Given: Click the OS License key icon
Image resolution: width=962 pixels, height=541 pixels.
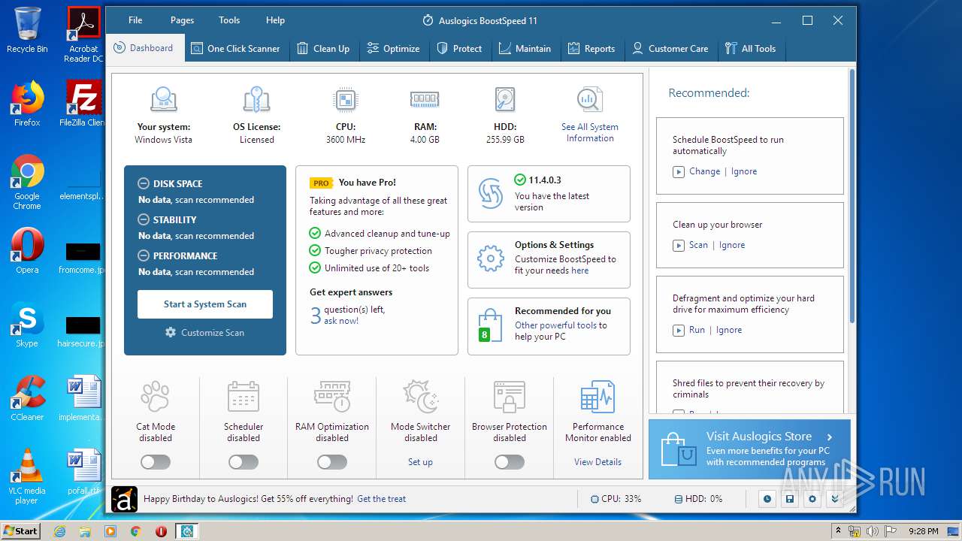Looking at the screenshot, I should pyautogui.click(x=257, y=100).
